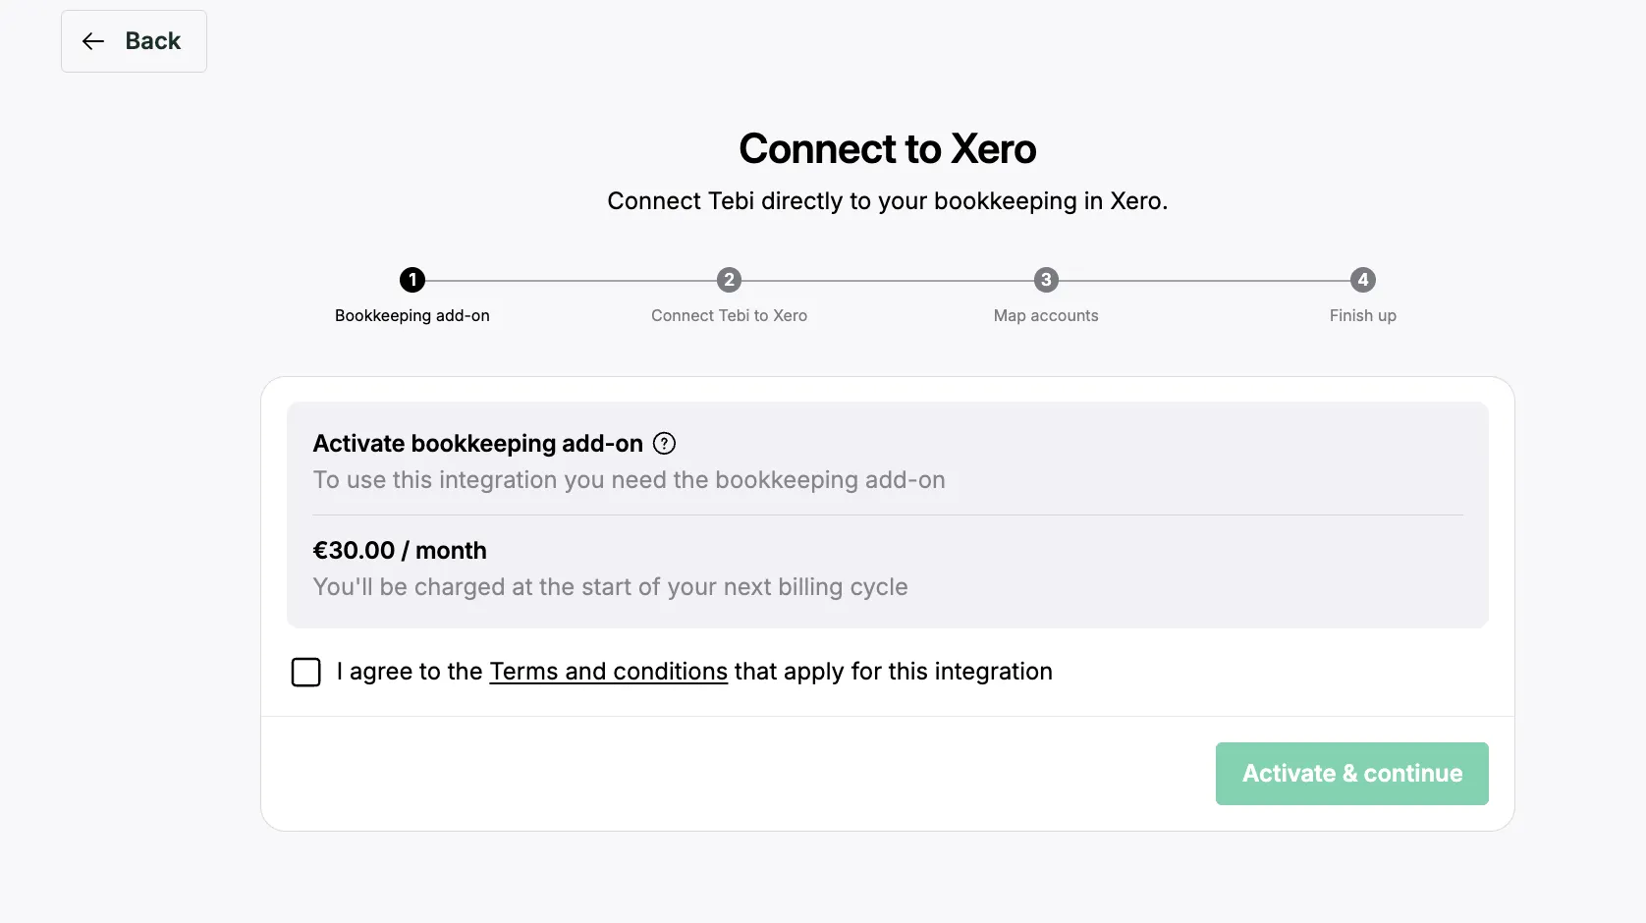Click the Connect Tebi to Xero step label
The height and width of the screenshot is (923, 1646).
pos(729,316)
